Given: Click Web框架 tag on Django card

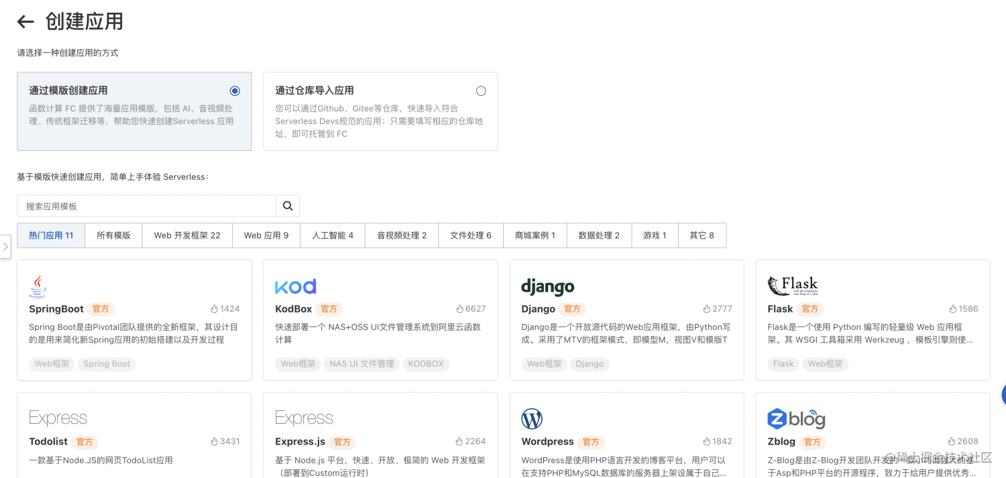Looking at the screenshot, I should [544, 364].
